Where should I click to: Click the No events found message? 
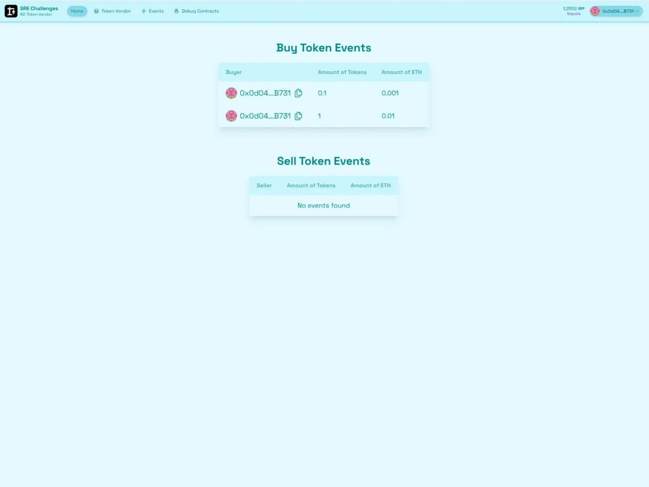(x=323, y=205)
